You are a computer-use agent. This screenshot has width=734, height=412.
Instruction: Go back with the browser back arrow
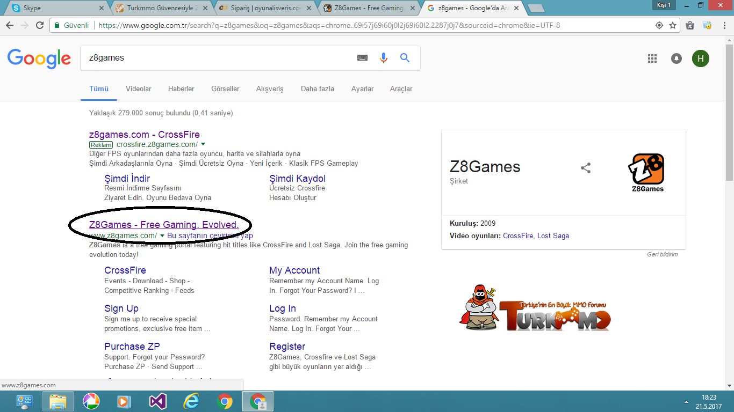[x=10, y=25]
